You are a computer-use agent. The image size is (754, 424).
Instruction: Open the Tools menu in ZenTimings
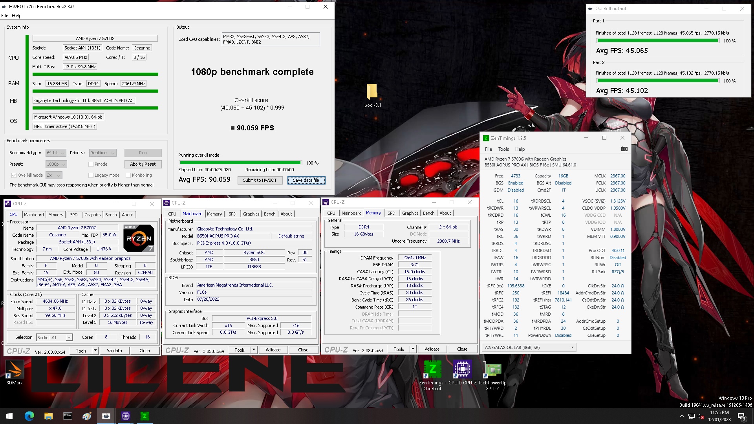[503, 149]
